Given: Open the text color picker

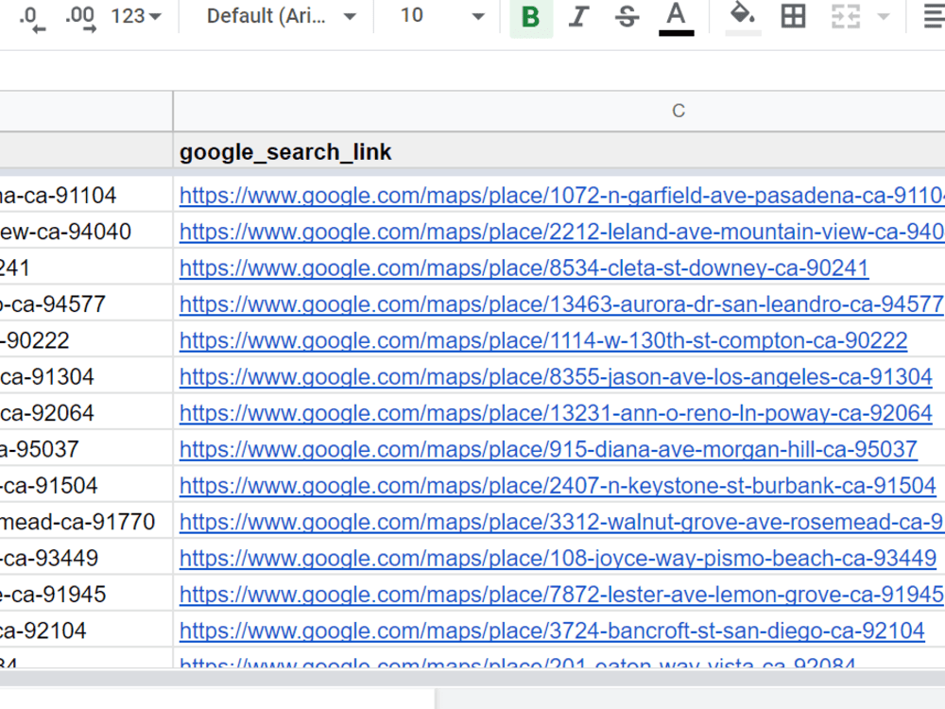Looking at the screenshot, I should pos(676,18).
